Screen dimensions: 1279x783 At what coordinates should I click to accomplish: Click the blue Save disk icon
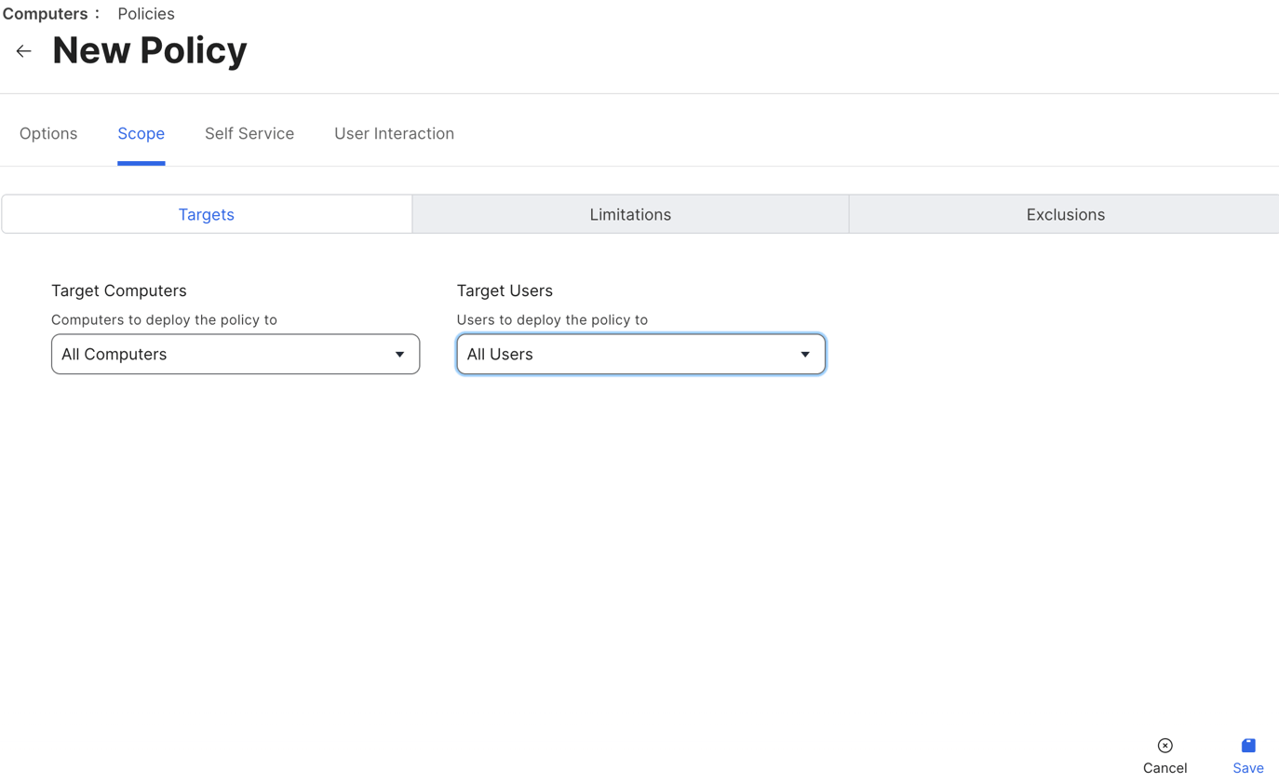(1247, 746)
